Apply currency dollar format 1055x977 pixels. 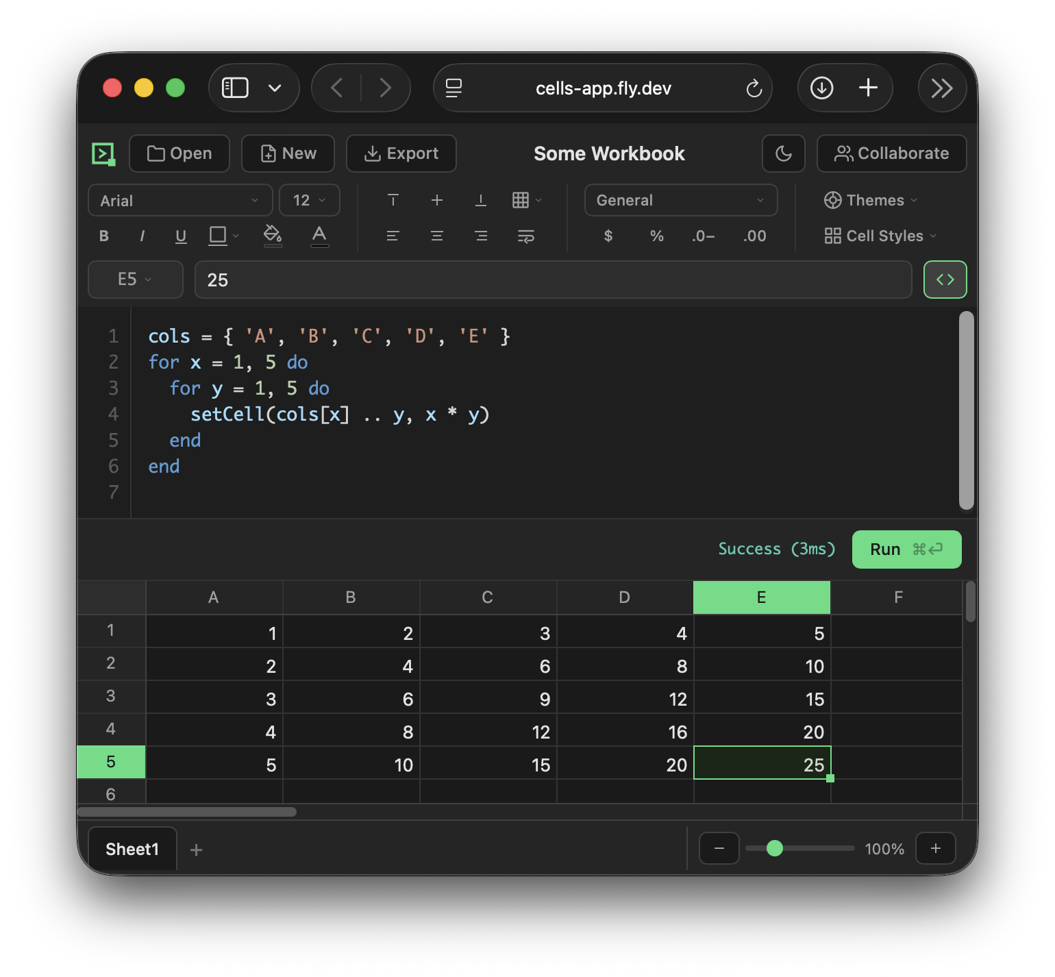[608, 236]
